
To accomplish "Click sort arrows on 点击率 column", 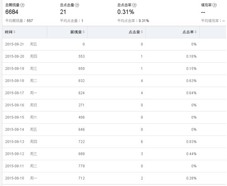I will (196, 32).
